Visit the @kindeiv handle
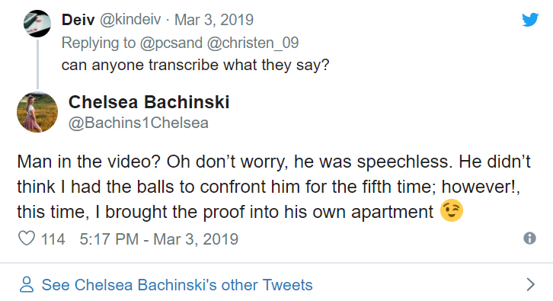553x301 pixels. (130, 20)
